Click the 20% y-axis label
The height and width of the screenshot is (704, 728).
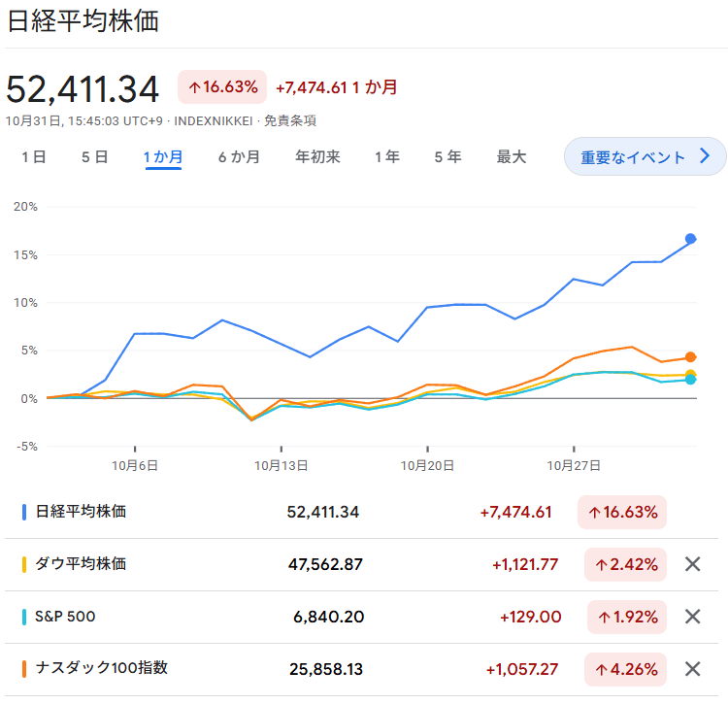pos(25,207)
